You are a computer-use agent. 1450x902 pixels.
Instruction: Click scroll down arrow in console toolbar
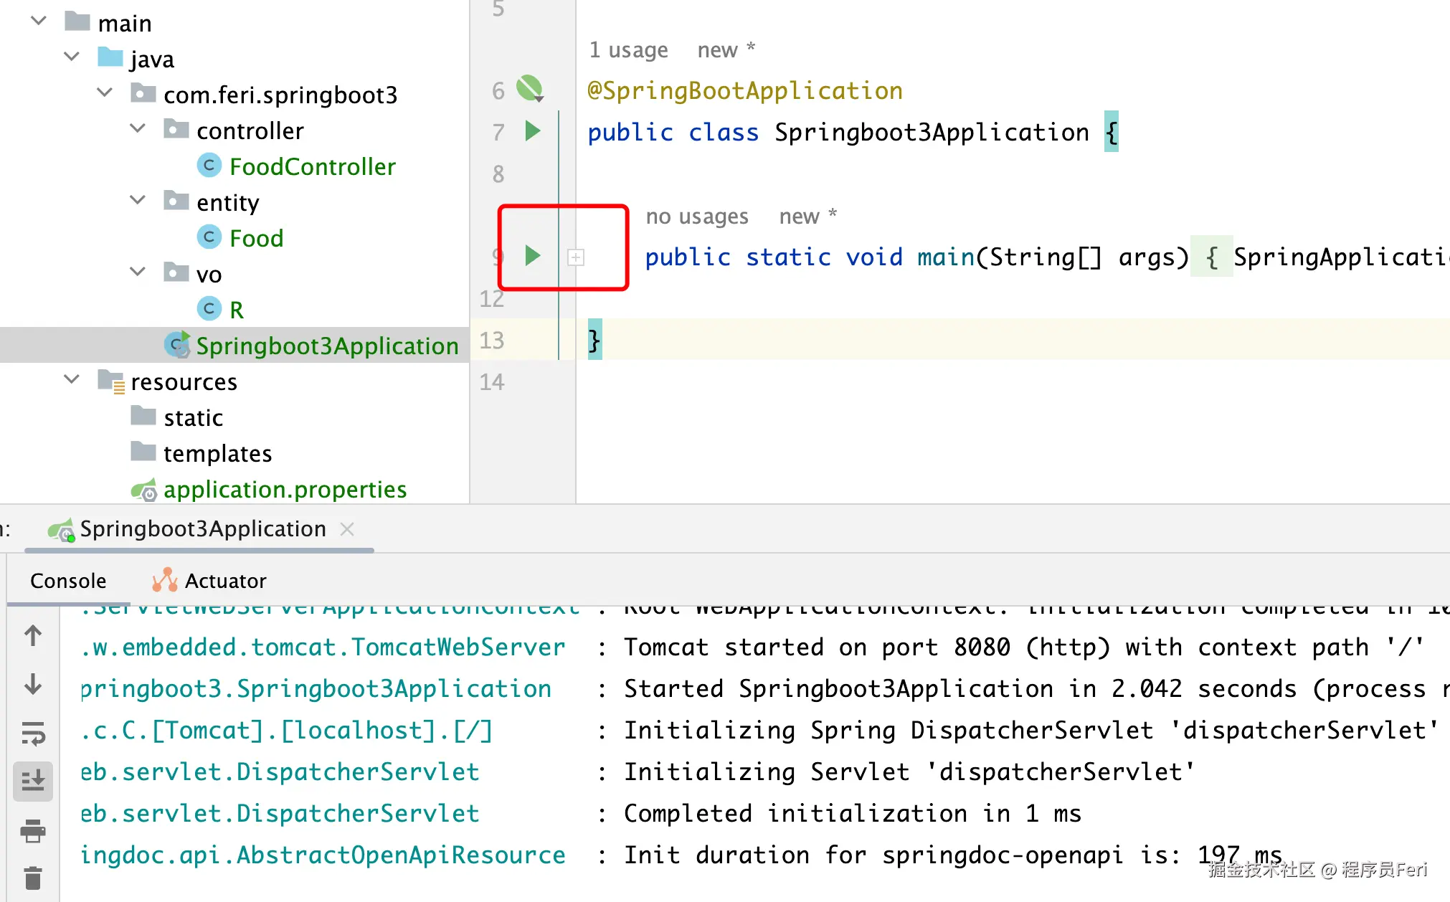click(33, 684)
